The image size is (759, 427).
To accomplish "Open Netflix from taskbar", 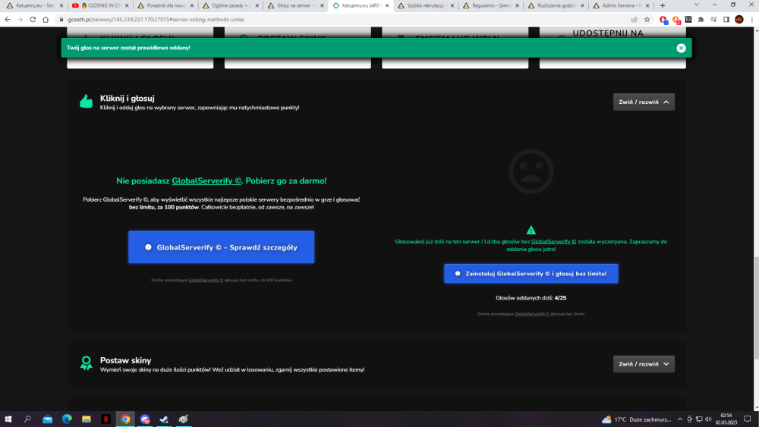I will click(x=106, y=419).
